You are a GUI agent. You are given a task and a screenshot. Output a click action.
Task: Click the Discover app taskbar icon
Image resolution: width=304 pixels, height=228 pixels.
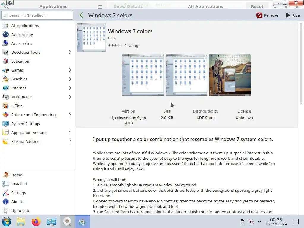[x=83, y=221]
